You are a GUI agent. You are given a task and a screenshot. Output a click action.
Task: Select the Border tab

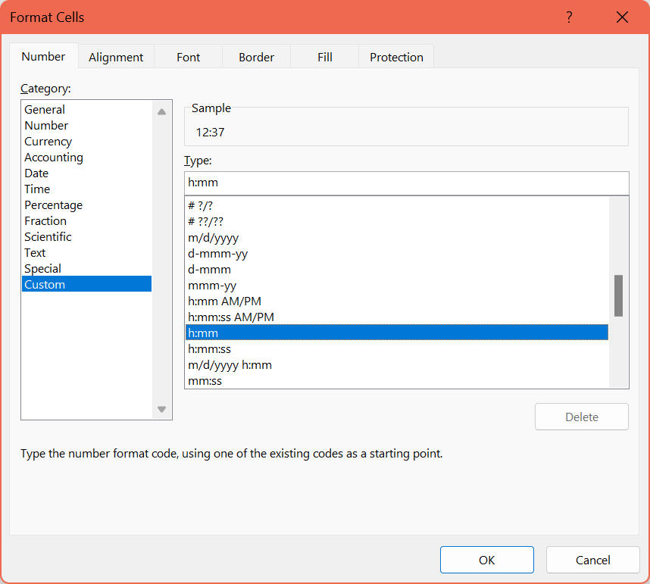click(256, 57)
